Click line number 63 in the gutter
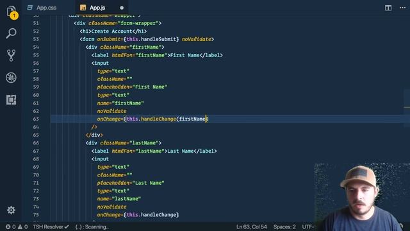Image resolution: width=410 pixels, height=231 pixels. tap(36, 119)
